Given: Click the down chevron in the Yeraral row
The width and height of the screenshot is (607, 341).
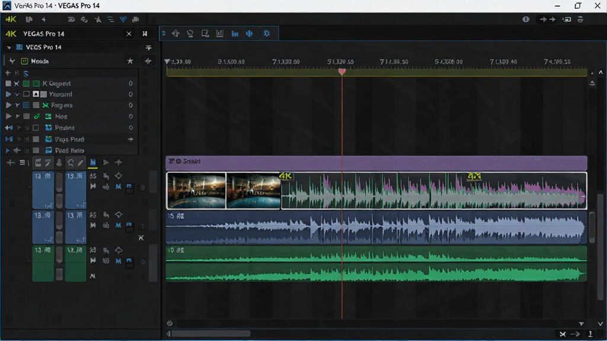Looking at the screenshot, I should [x=17, y=94].
